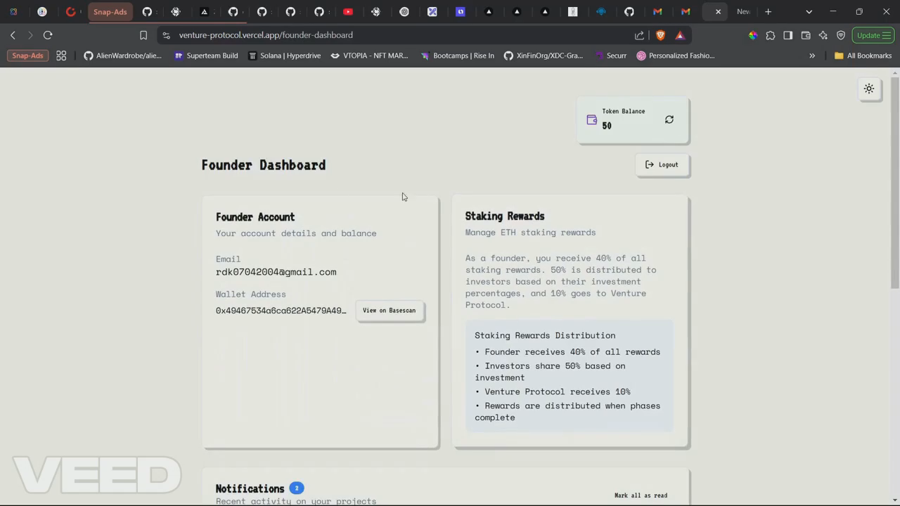Switch to the New tab
Viewport: 900px width, 506px height.
(743, 12)
